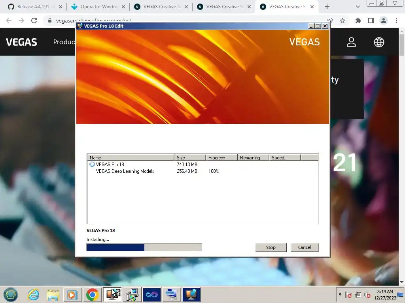Image resolution: width=405 pixels, height=303 pixels.
Task: Click VEGAS installer taskbar item
Action: tap(112, 295)
